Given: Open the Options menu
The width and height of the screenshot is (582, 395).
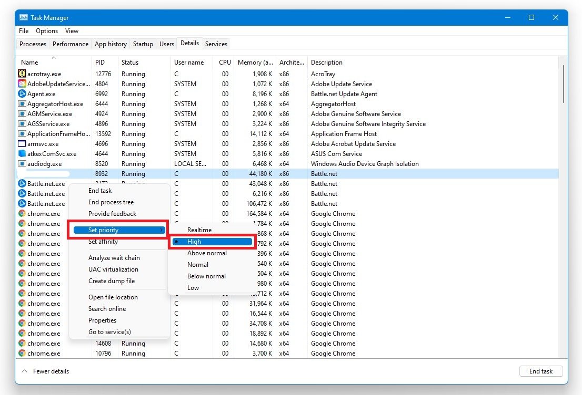Looking at the screenshot, I should coord(47,31).
